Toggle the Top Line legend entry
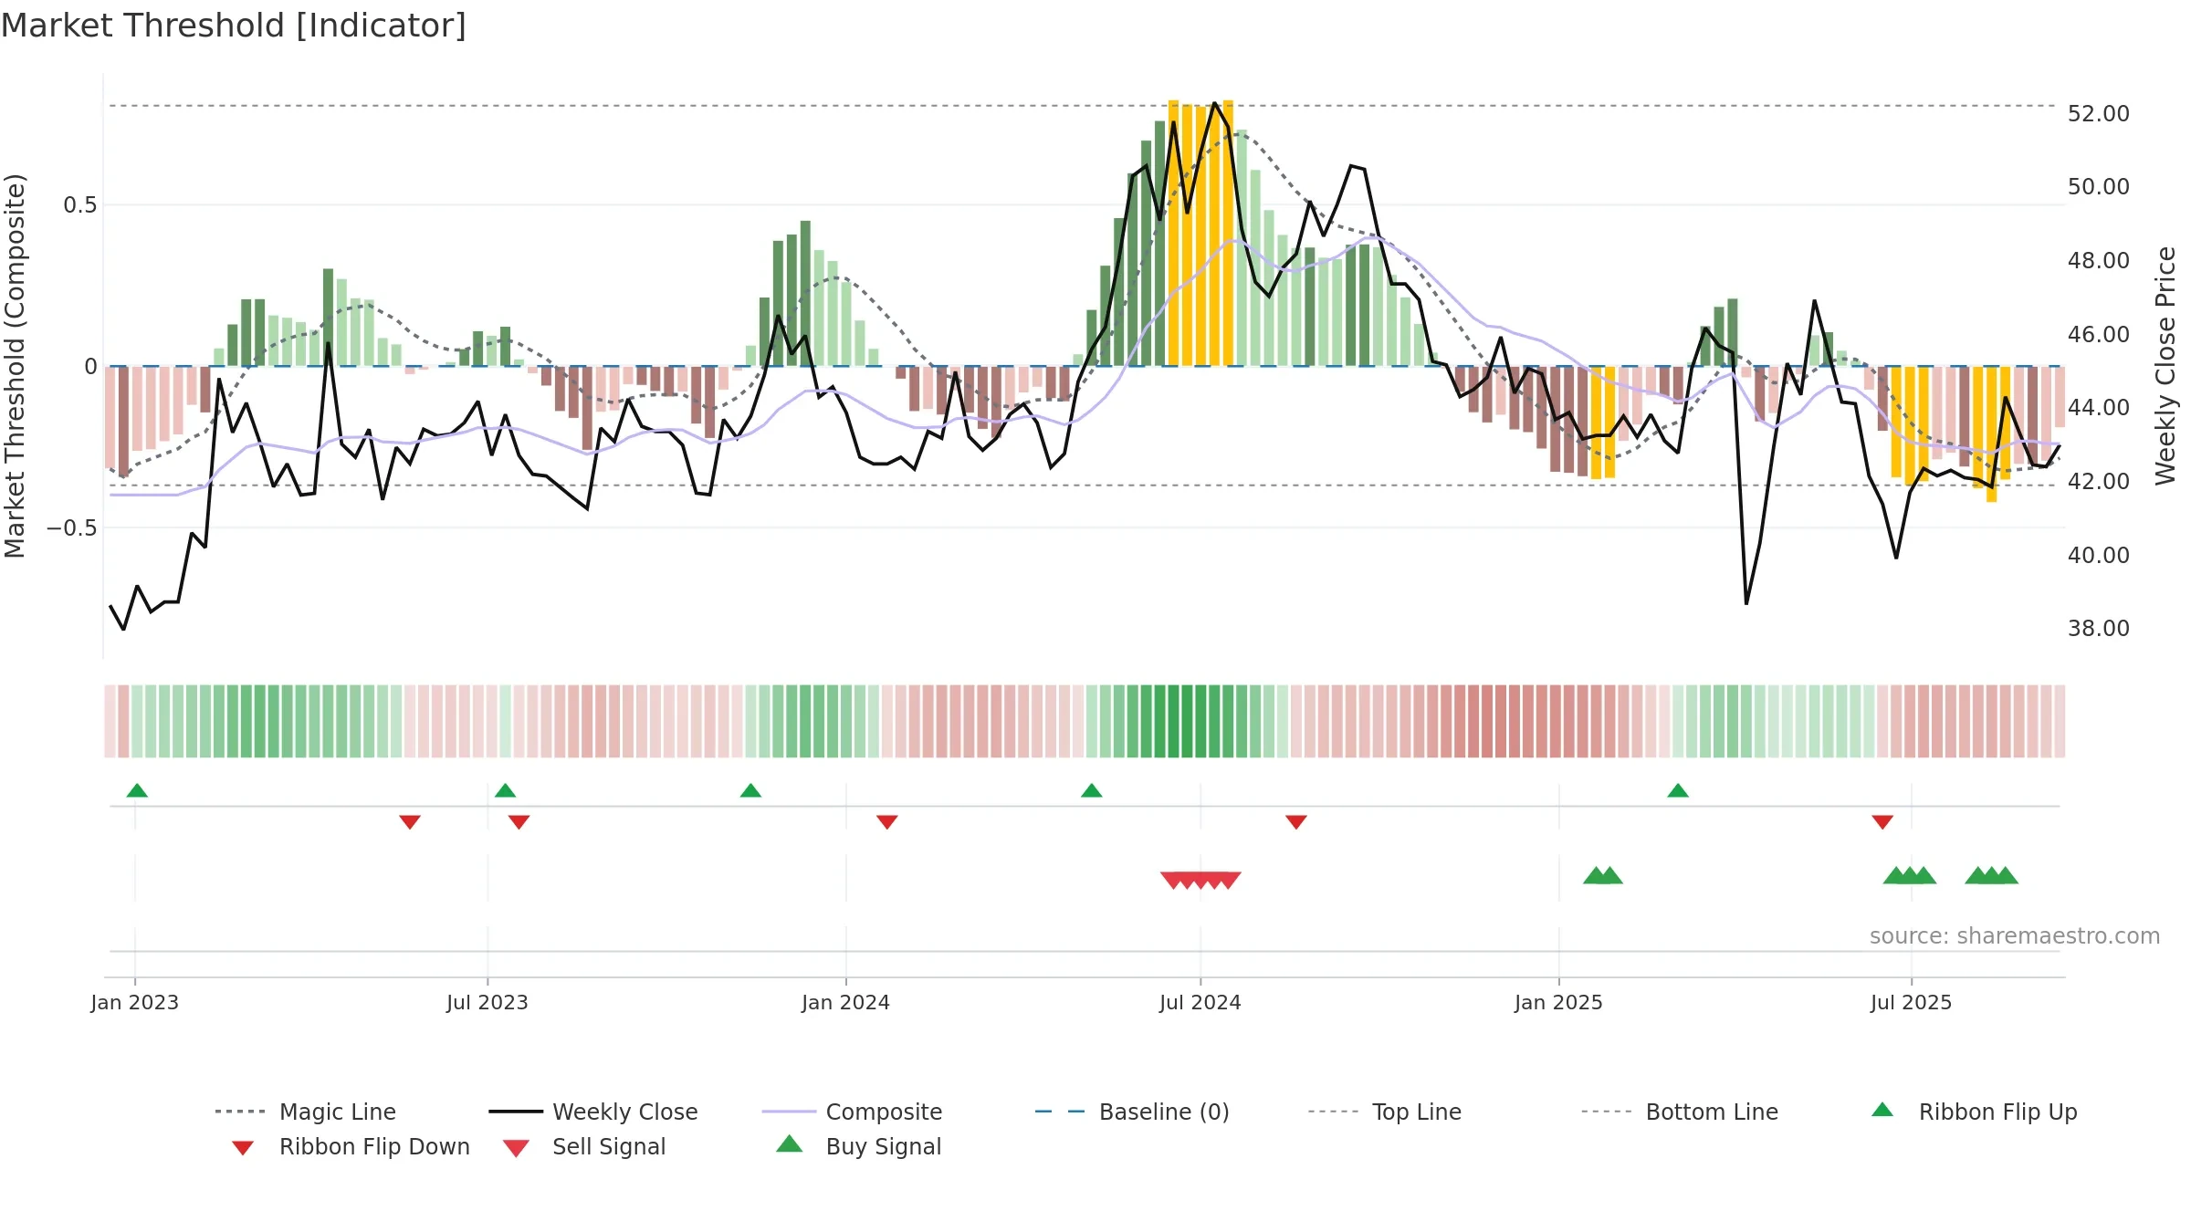Screen dimensions: 2191x1232 click(x=1384, y=1112)
